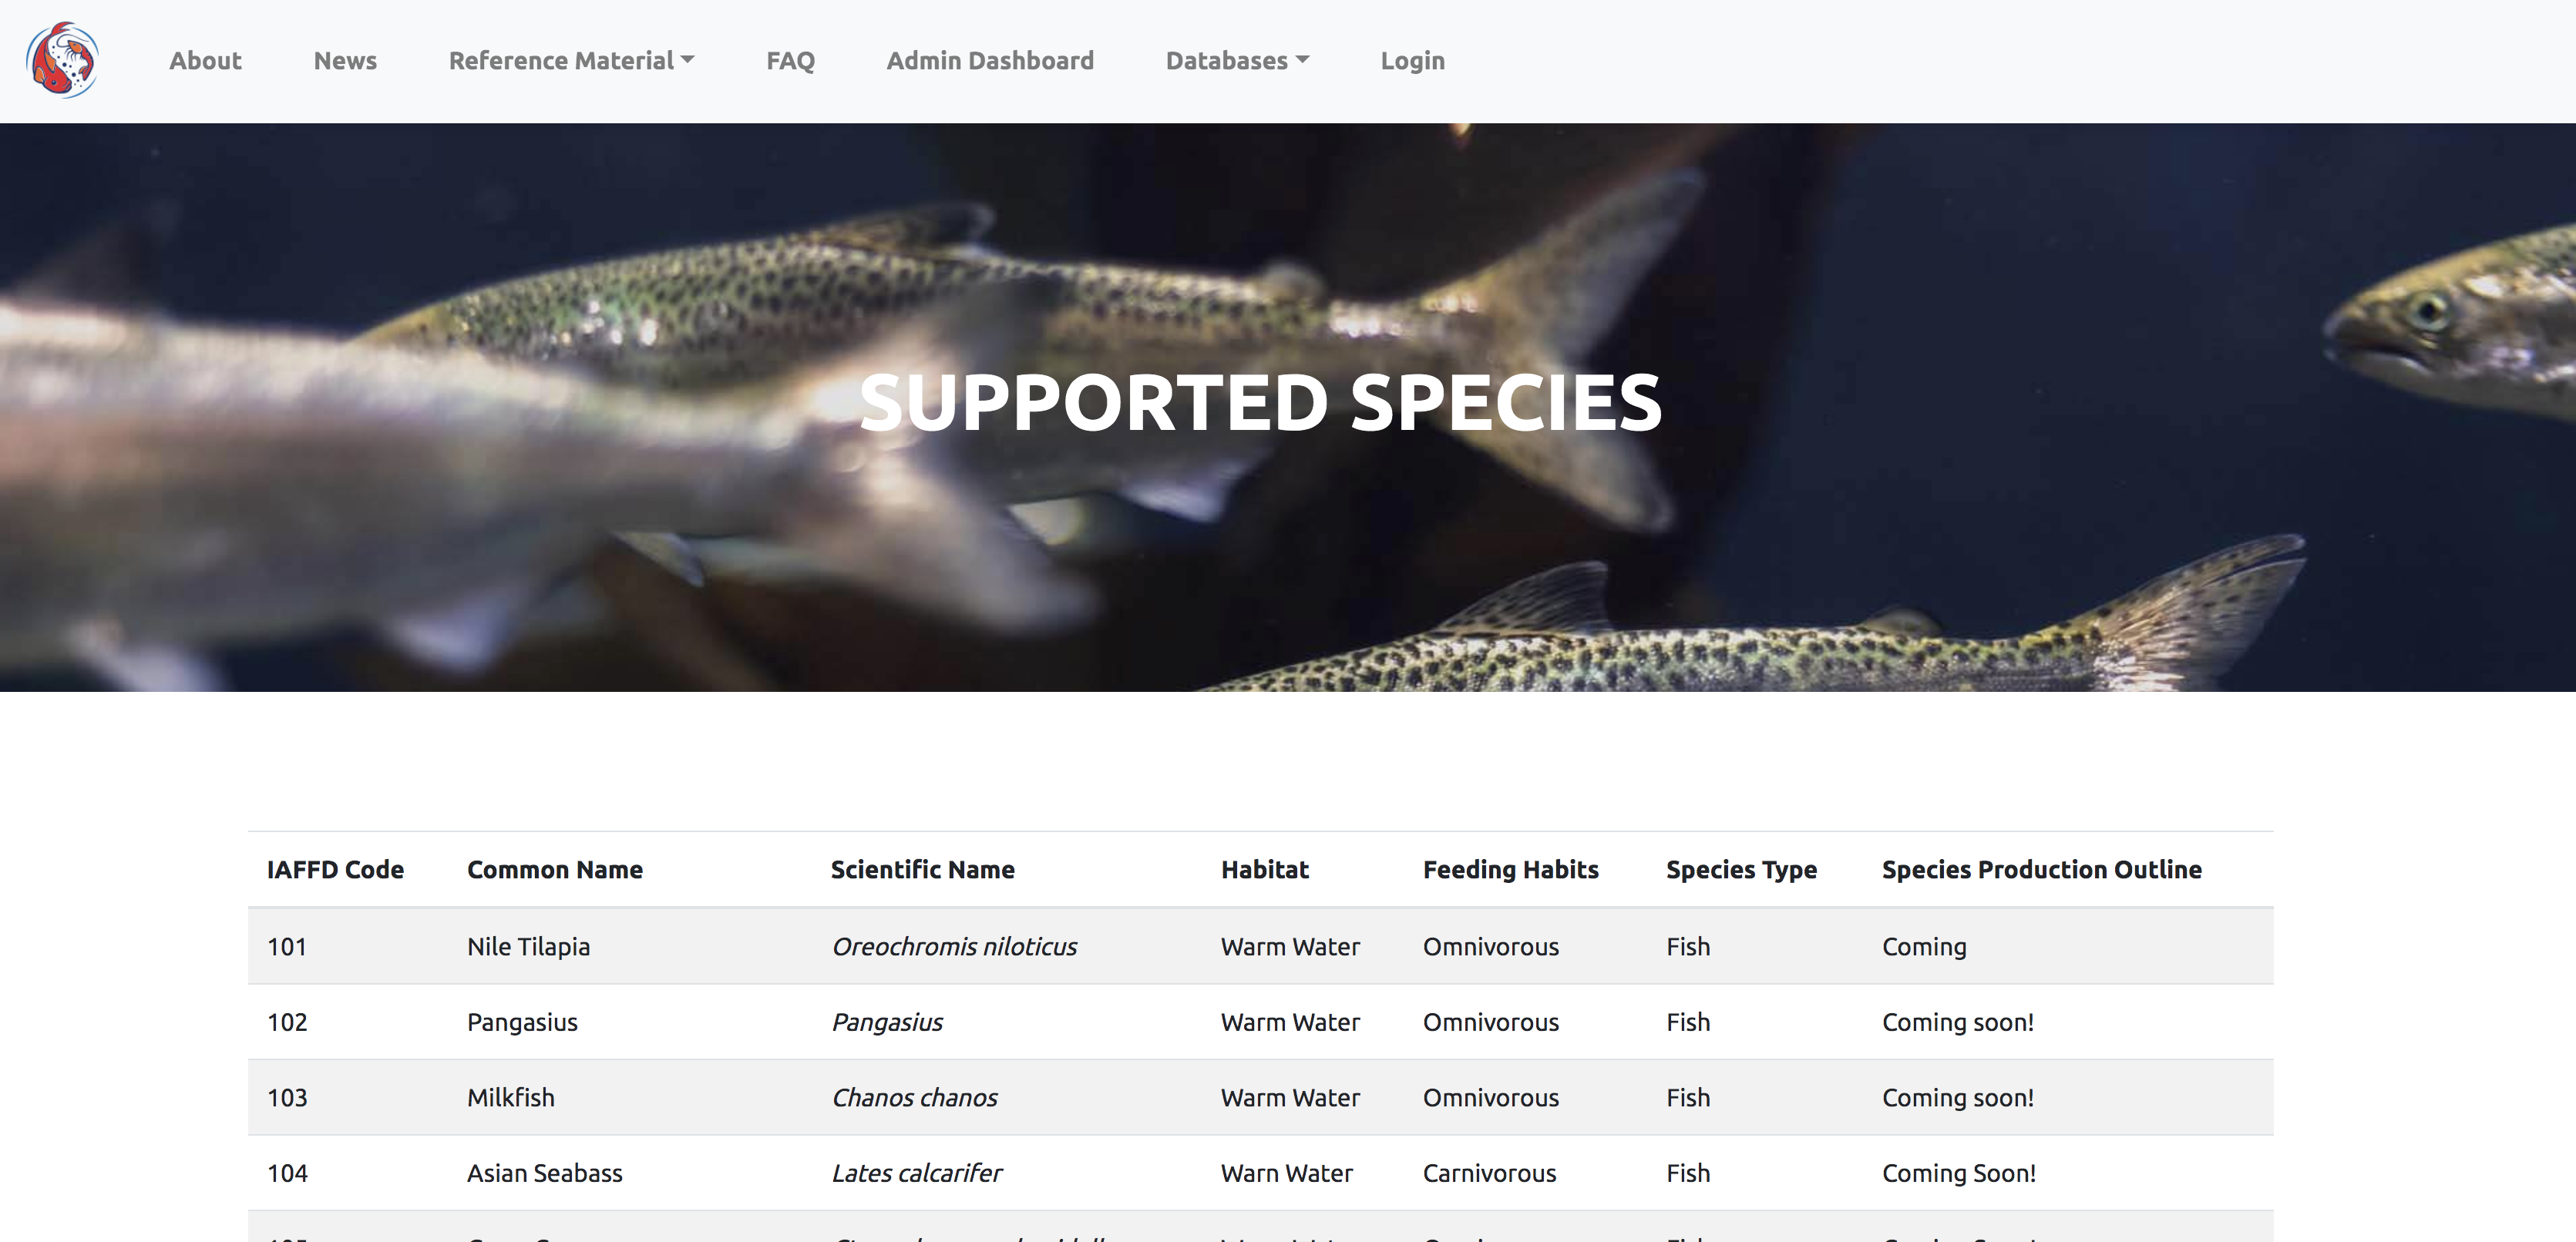This screenshot has width=2576, height=1242.
Task: Click the fish logo icon
Action: [62, 60]
